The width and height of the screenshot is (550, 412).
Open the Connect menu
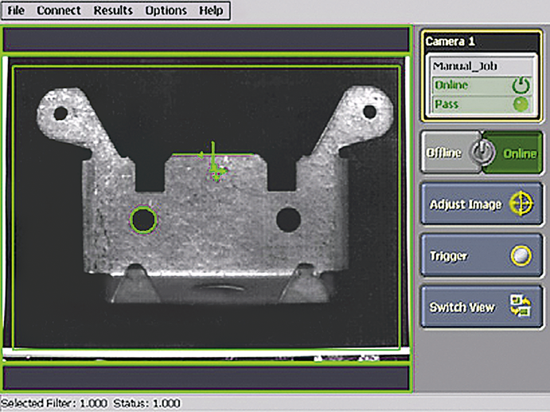tap(58, 11)
